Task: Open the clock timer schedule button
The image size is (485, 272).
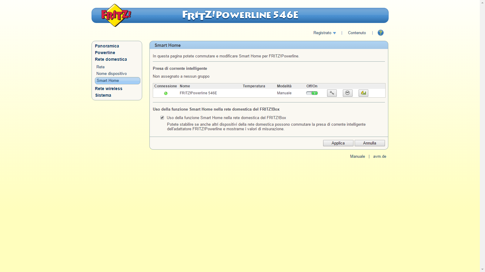Action: coord(347,93)
